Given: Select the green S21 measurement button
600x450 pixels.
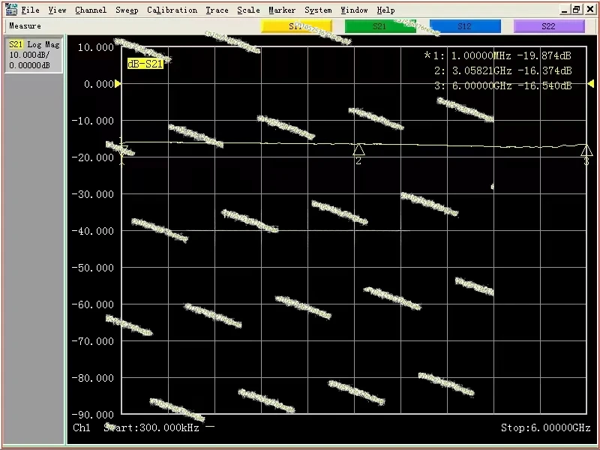Looking at the screenshot, I should click(x=380, y=26).
